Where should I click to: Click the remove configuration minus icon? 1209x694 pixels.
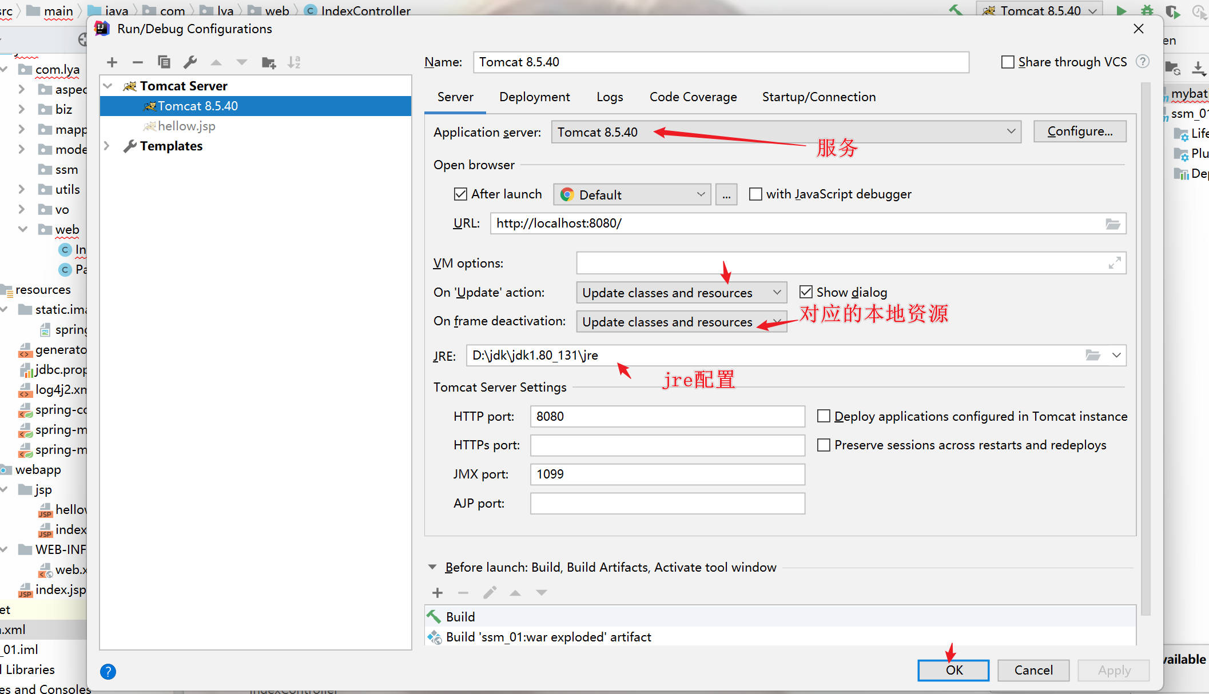(137, 62)
